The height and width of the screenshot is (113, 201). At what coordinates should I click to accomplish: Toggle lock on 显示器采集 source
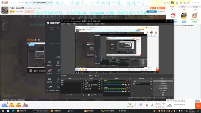(102, 89)
